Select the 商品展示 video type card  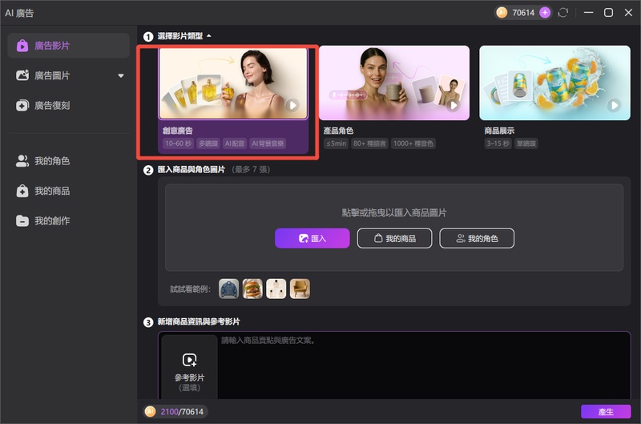(554, 98)
